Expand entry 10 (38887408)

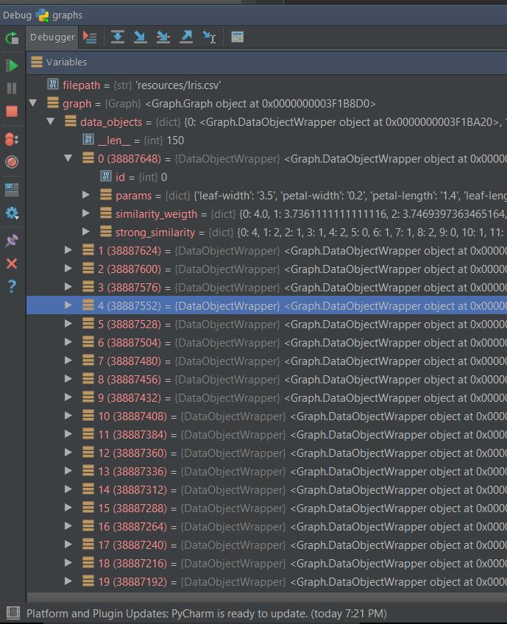click(x=68, y=416)
